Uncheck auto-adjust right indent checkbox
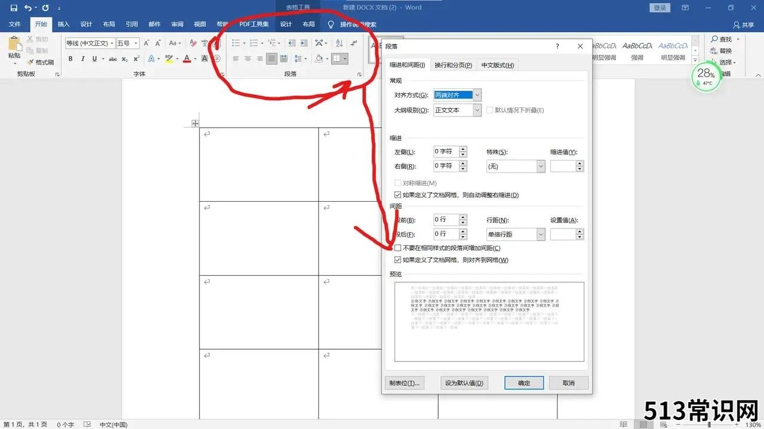The image size is (764, 429). click(x=398, y=195)
